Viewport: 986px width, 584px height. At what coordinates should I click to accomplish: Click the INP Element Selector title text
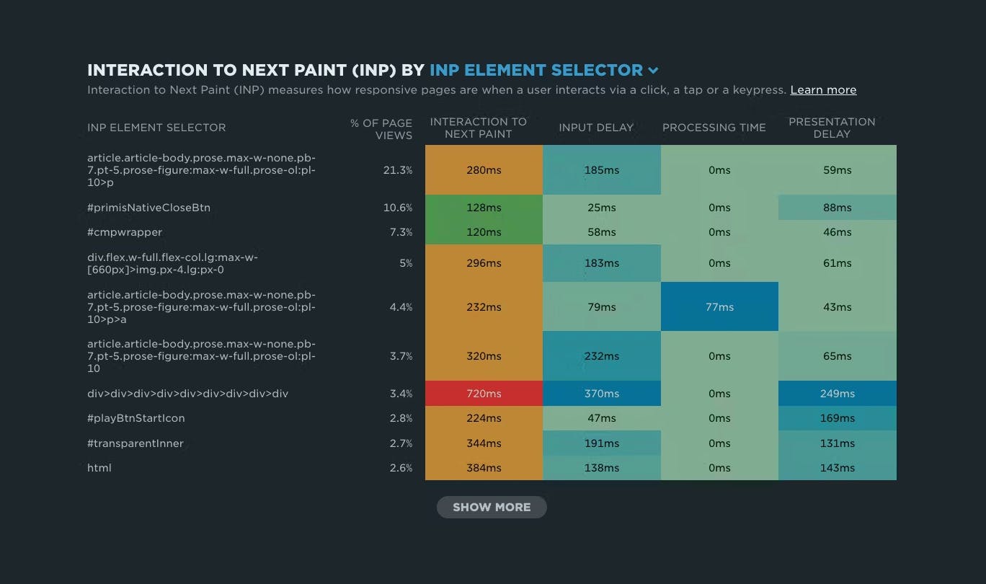[x=536, y=71]
